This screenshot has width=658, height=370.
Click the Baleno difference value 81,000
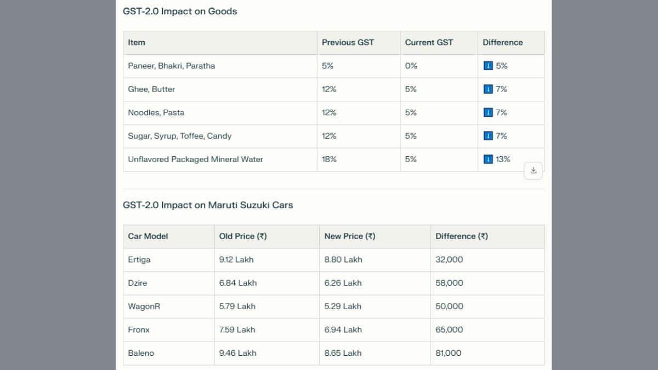coord(449,353)
